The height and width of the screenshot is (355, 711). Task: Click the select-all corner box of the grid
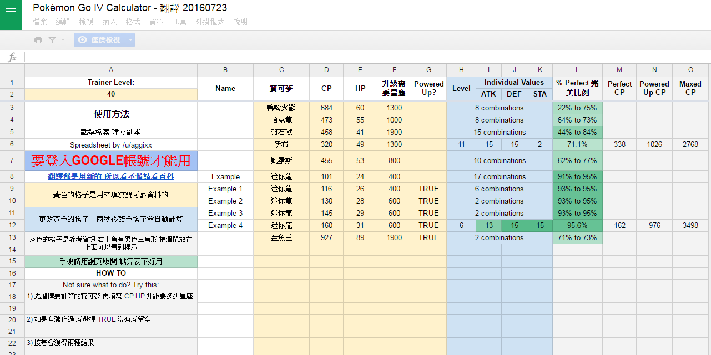point(12,70)
